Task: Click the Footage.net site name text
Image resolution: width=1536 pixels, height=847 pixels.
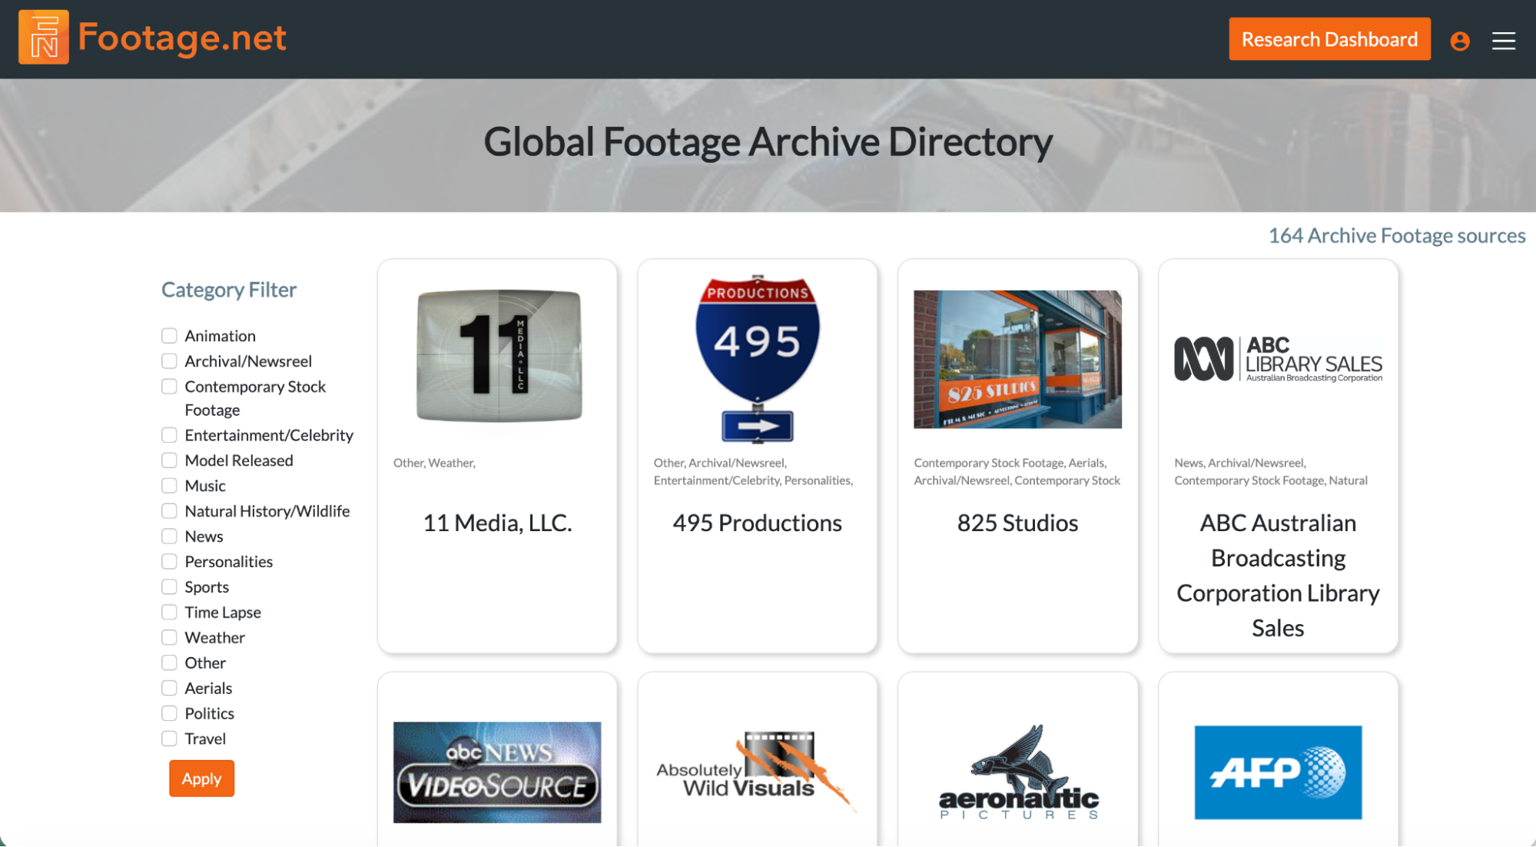Action: pyautogui.click(x=182, y=38)
